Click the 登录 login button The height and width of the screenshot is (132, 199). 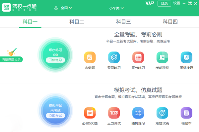coord(164,3)
